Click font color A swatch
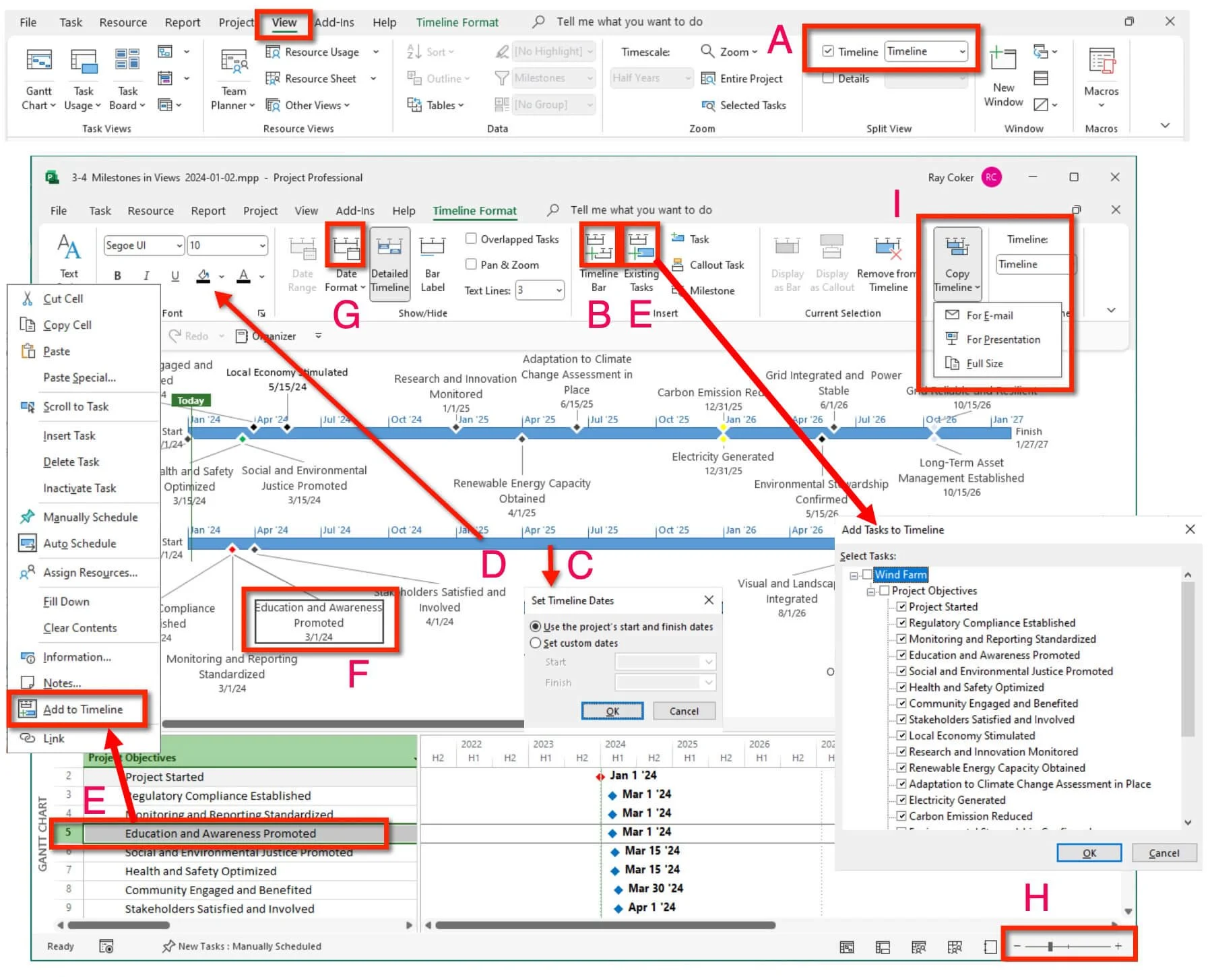Screen dimensions: 1210x977 [244, 275]
